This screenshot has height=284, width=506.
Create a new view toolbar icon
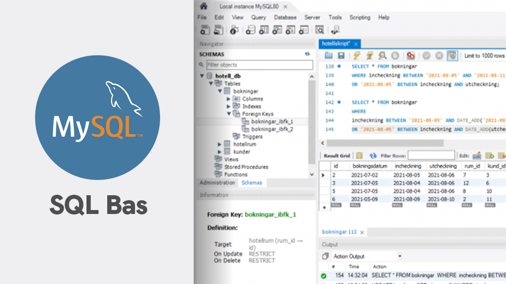tap(277, 30)
